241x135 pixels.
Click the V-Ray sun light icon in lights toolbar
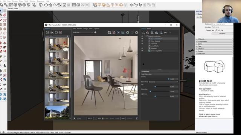[x=117, y=5]
